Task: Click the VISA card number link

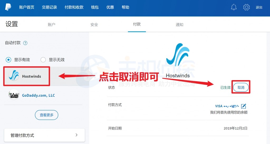Action: coord(227,106)
